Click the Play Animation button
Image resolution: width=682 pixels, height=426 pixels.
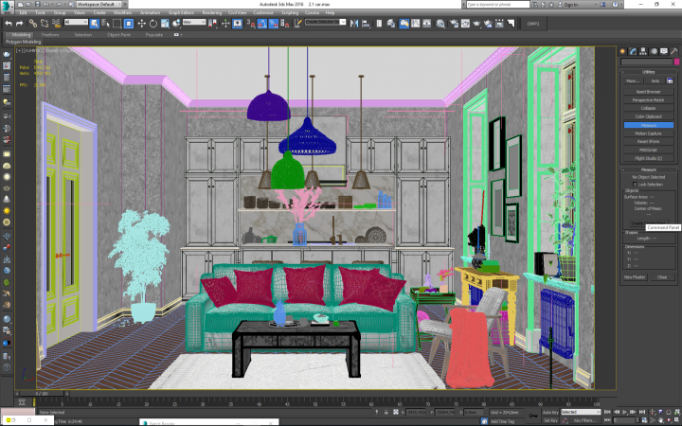[624, 412]
